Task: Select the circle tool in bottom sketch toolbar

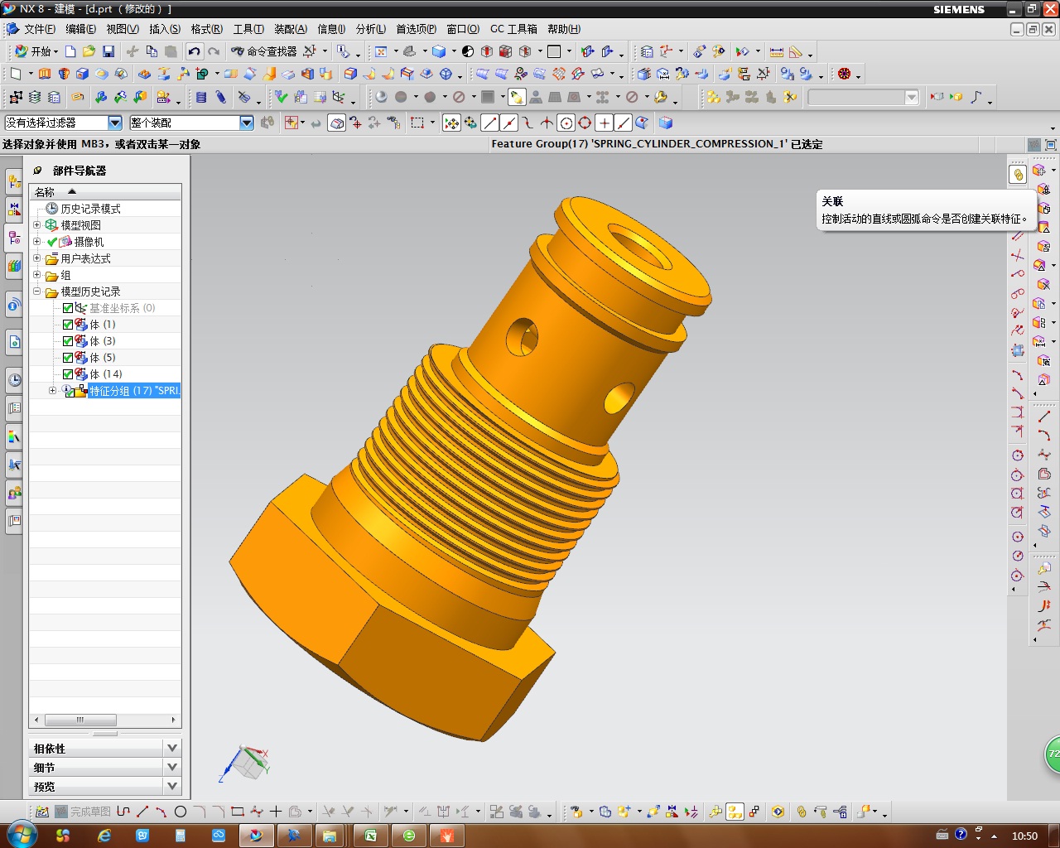Action: tap(180, 812)
